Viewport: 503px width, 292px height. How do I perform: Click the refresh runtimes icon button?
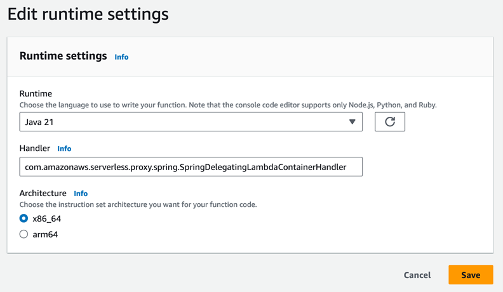click(x=390, y=122)
